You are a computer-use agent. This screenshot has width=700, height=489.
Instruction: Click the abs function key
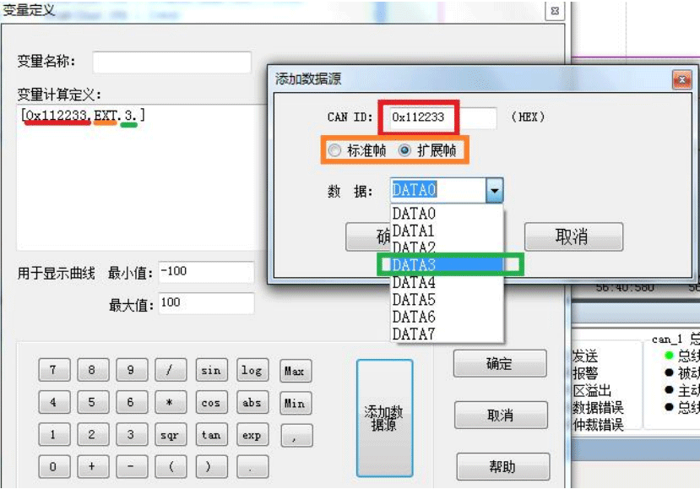coord(251,403)
